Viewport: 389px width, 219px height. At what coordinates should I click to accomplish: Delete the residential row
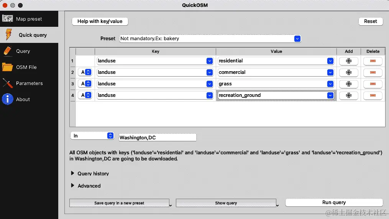pos(373,61)
